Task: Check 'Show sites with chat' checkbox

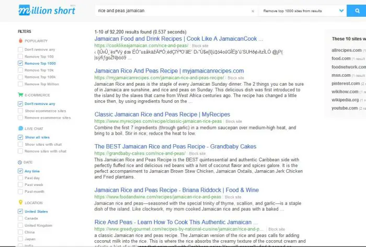Action: [20, 144]
